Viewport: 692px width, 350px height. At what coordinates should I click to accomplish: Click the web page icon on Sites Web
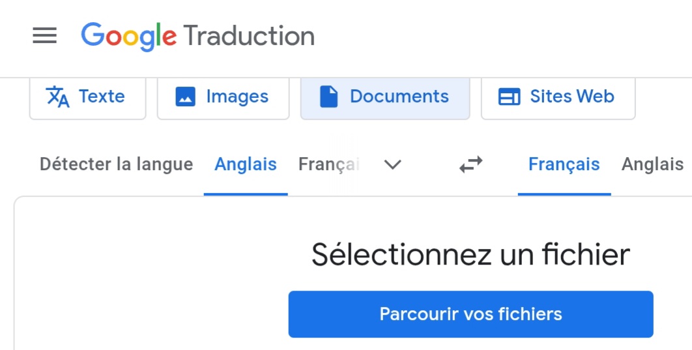coord(509,97)
